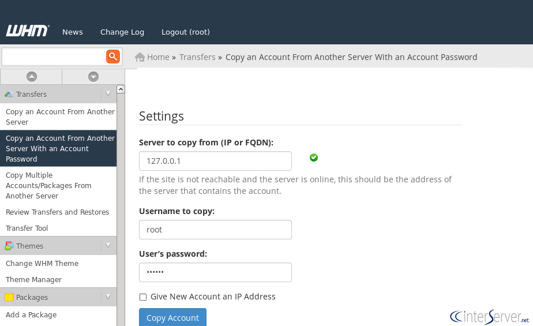533x326 pixels.
Task: Expand all sidebar sections with down arrow
Action: tap(93, 77)
